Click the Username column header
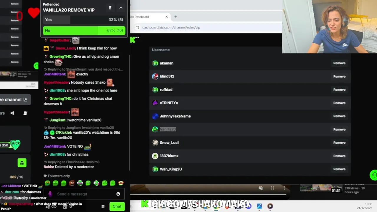The height and width of the screenshot is (212, 377). coord(161,50)
